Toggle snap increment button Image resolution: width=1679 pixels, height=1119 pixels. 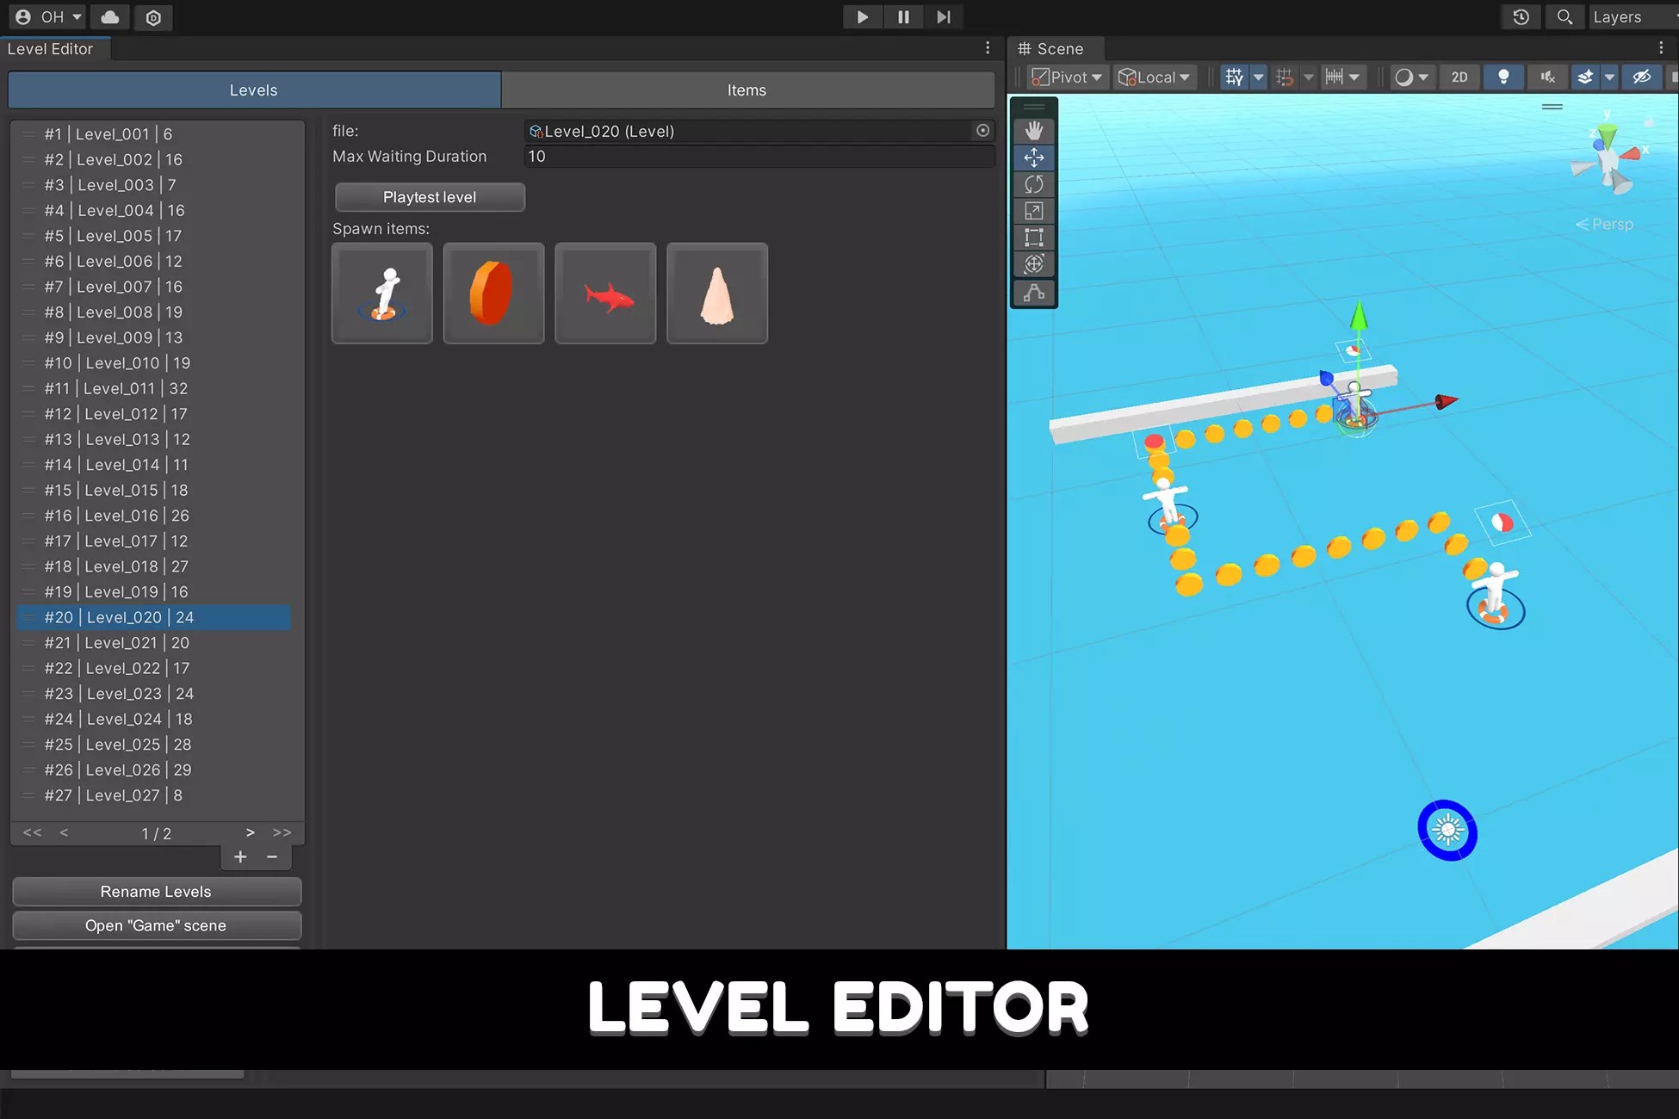pos(1335,77)
